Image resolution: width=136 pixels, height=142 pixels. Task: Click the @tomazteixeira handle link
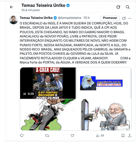point(69,18)
